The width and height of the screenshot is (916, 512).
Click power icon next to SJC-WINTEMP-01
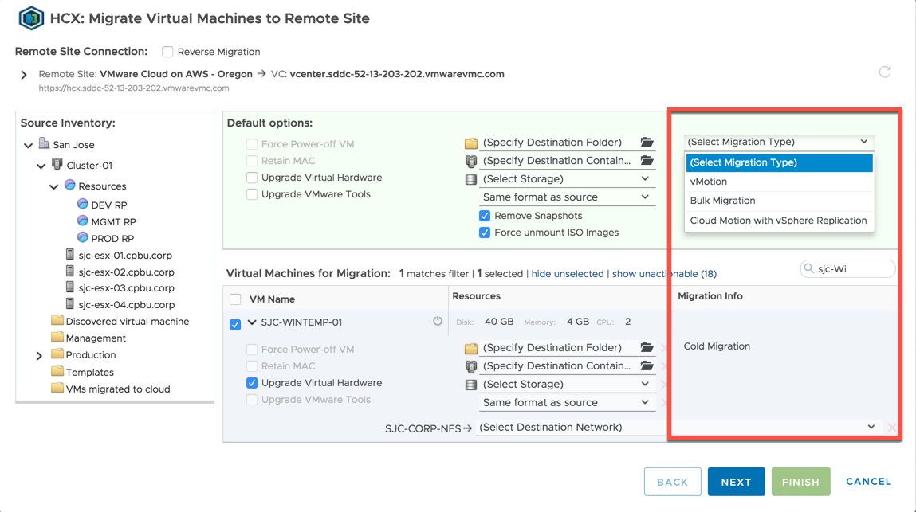(x=438, y=322)
